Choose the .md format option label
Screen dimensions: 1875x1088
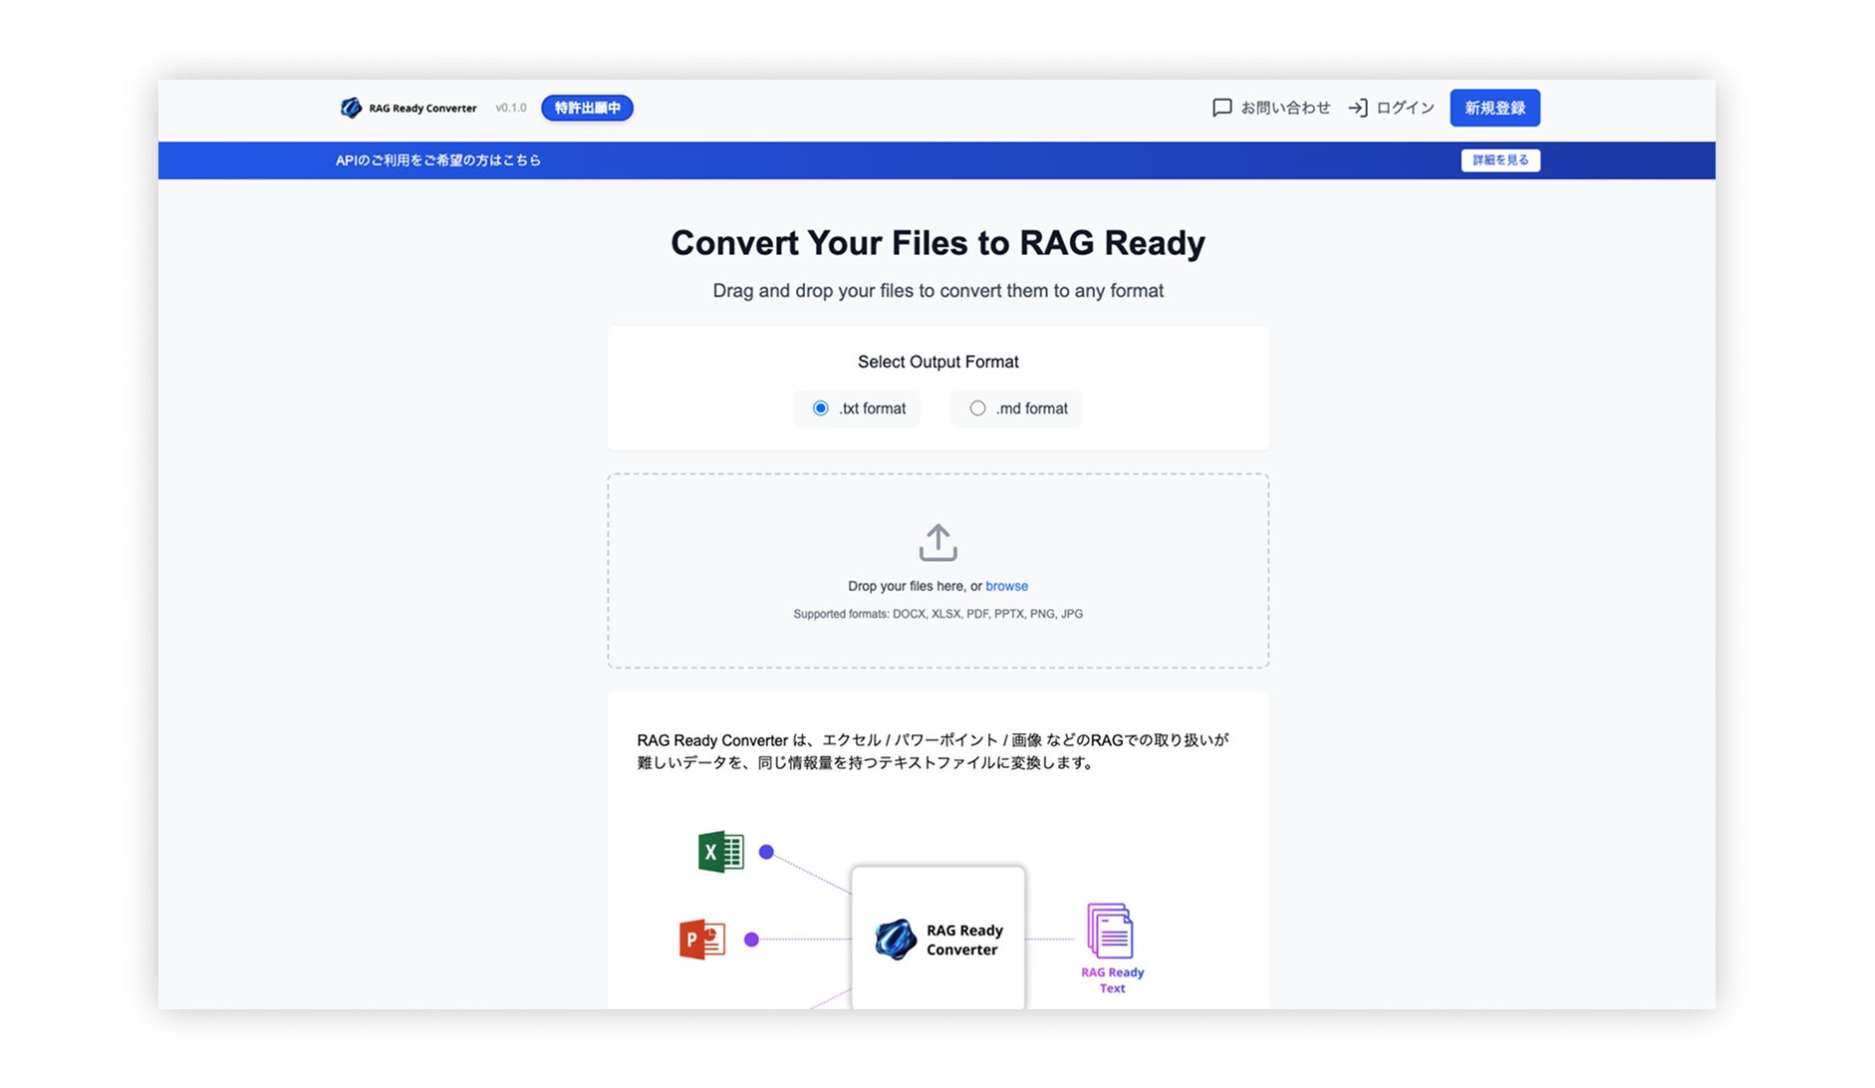click(x=1031, y=408)
